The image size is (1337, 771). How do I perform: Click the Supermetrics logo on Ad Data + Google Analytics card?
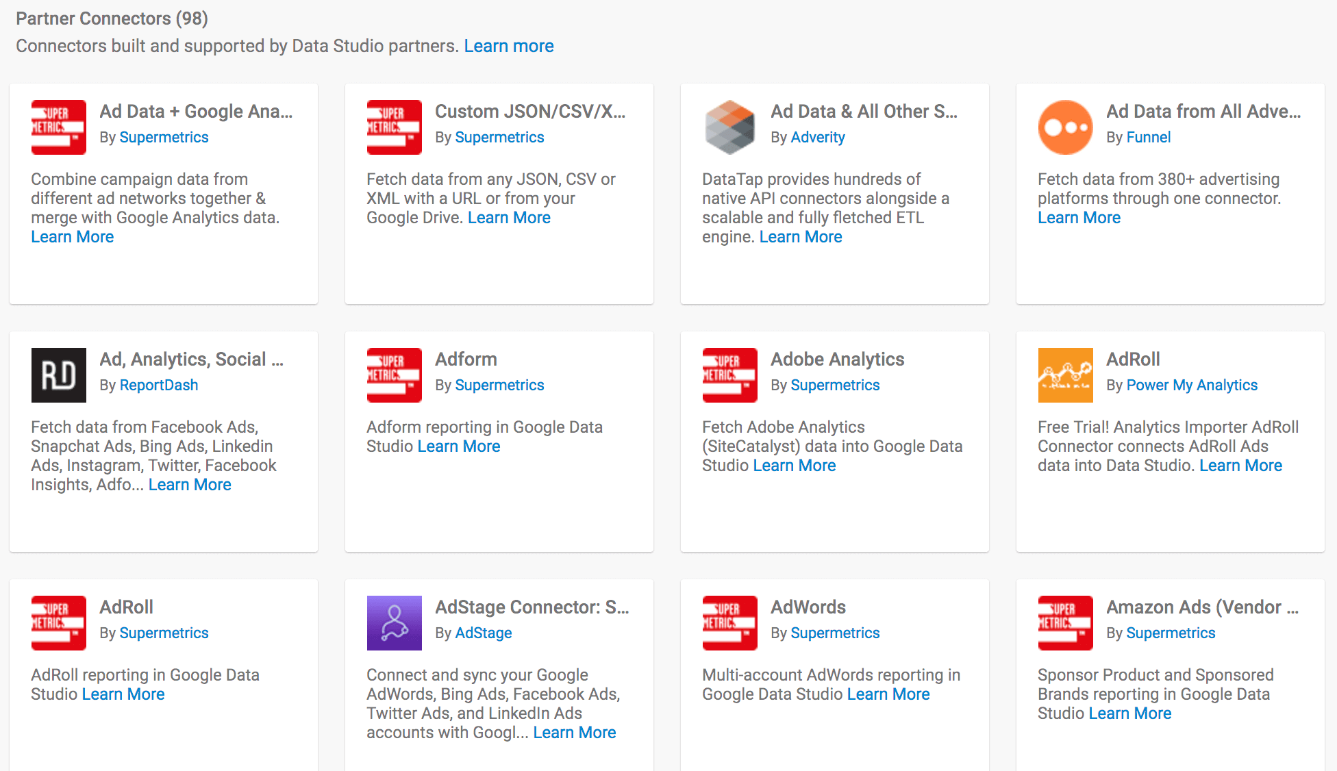pyautogui.click(x=59, y=127)
